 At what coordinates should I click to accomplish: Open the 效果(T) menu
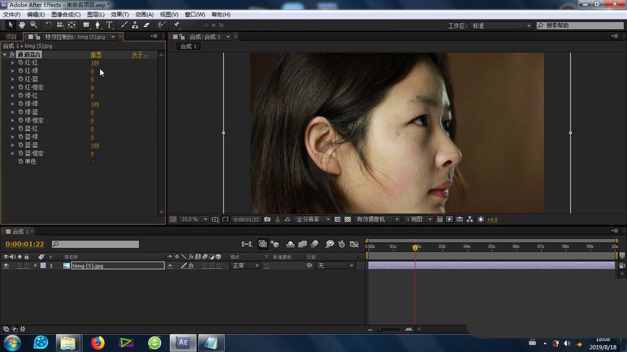(120, 14)
